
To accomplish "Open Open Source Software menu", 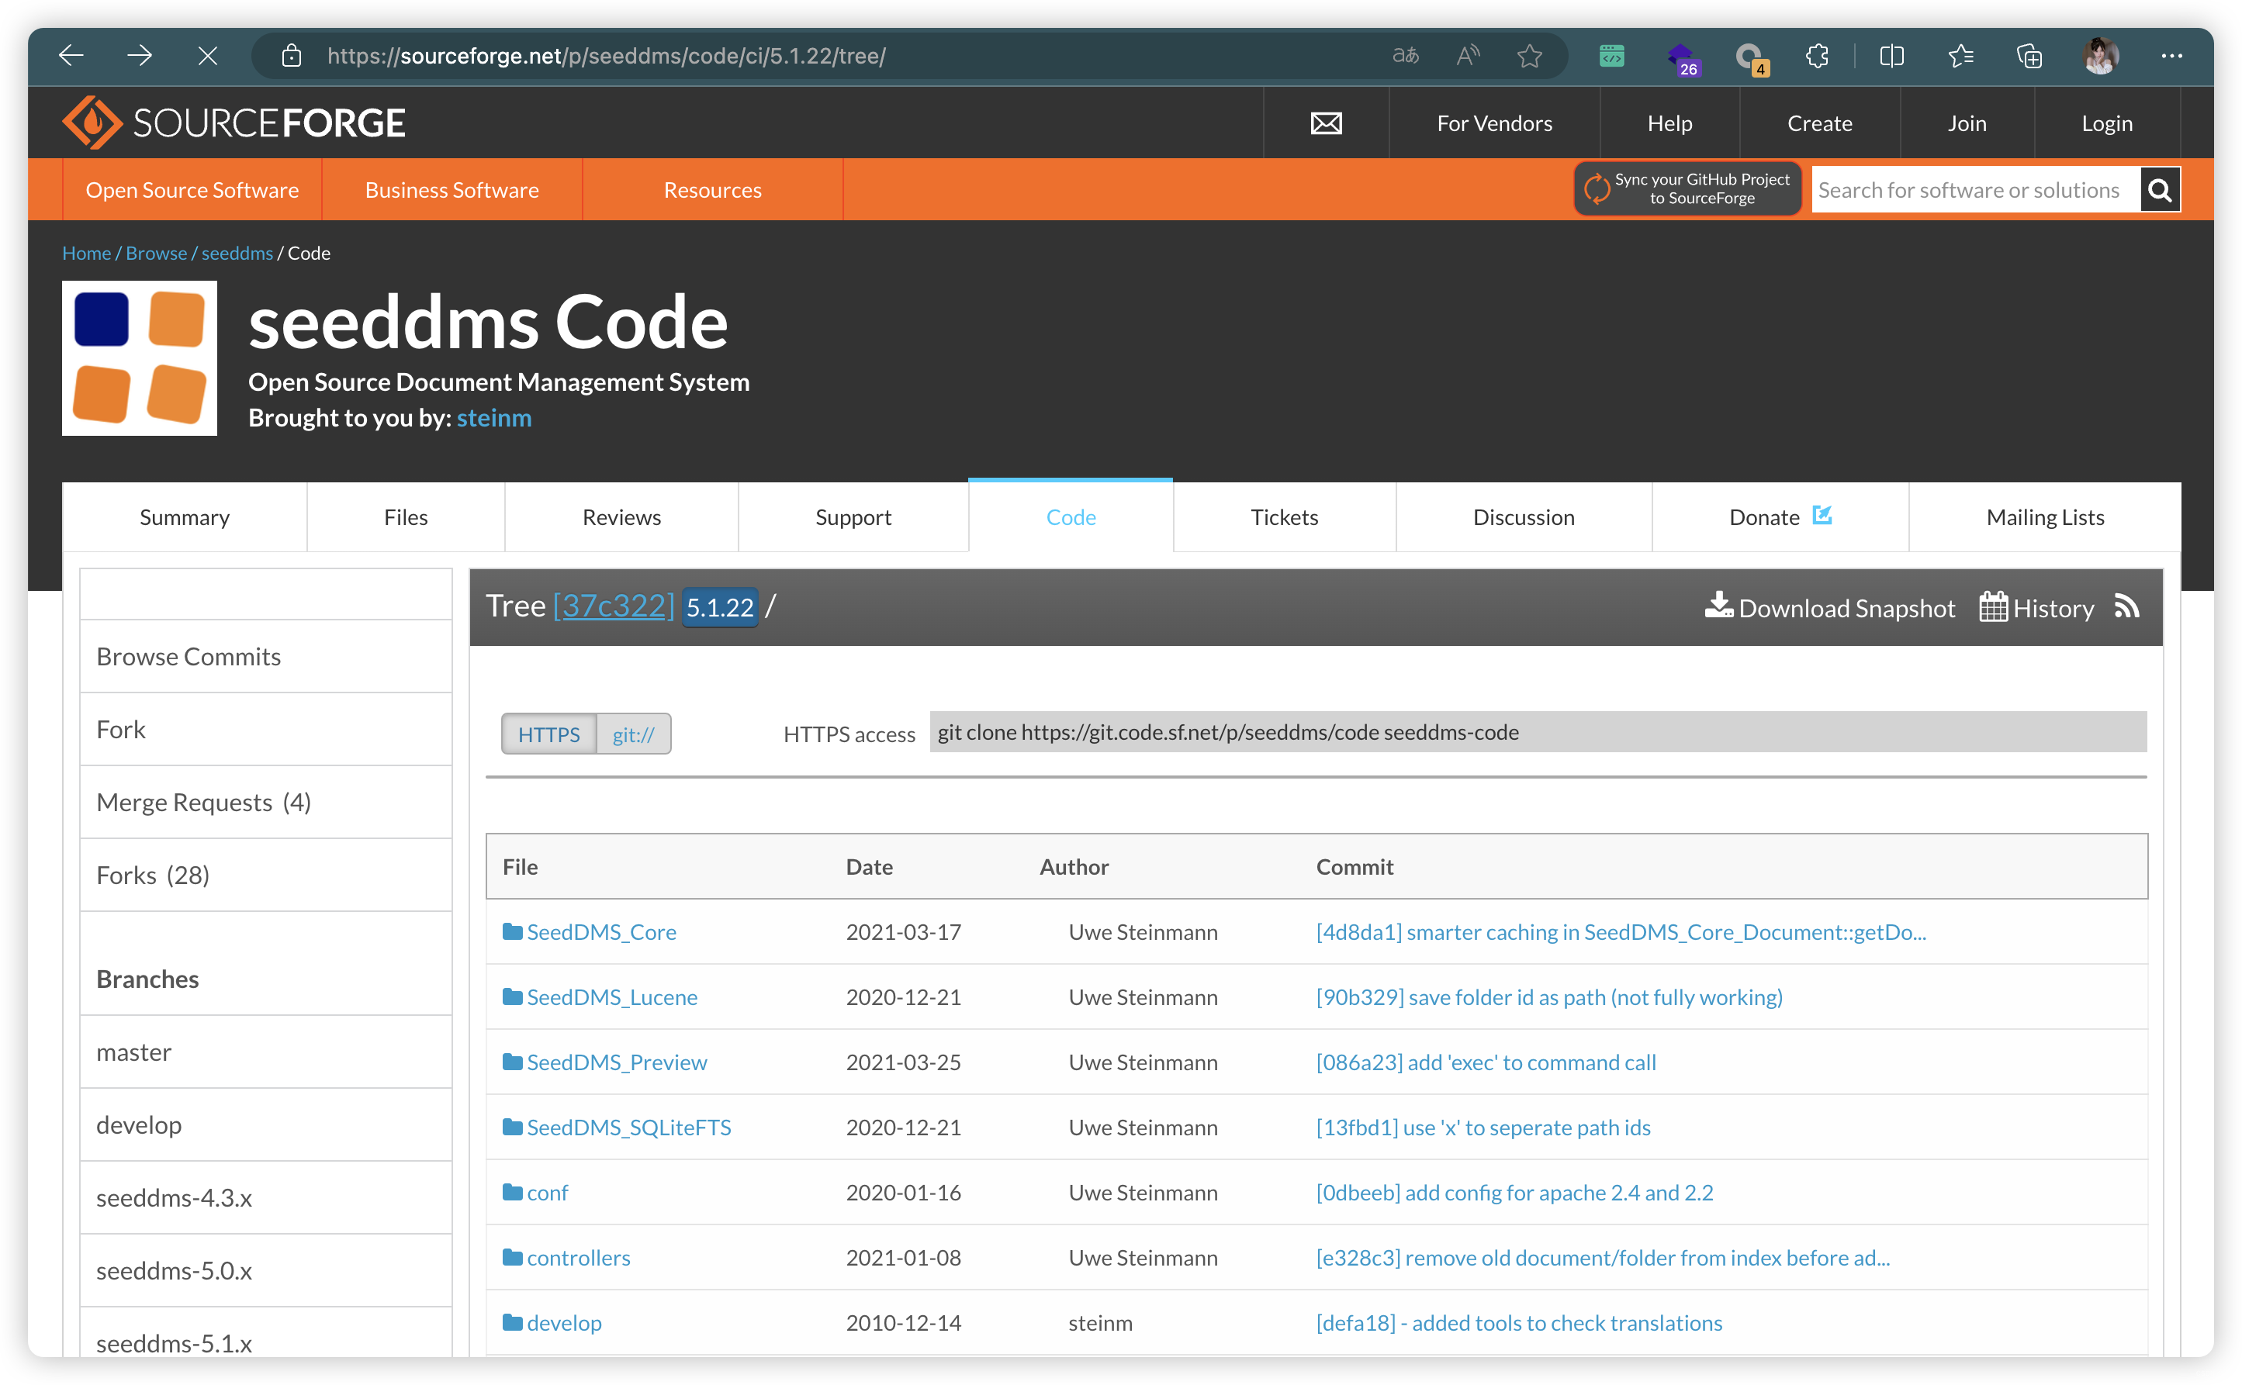I will [192, 190].
